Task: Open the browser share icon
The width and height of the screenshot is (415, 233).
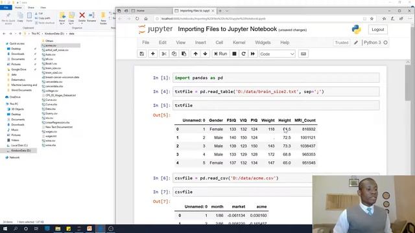Action: [x=401, y=19]
